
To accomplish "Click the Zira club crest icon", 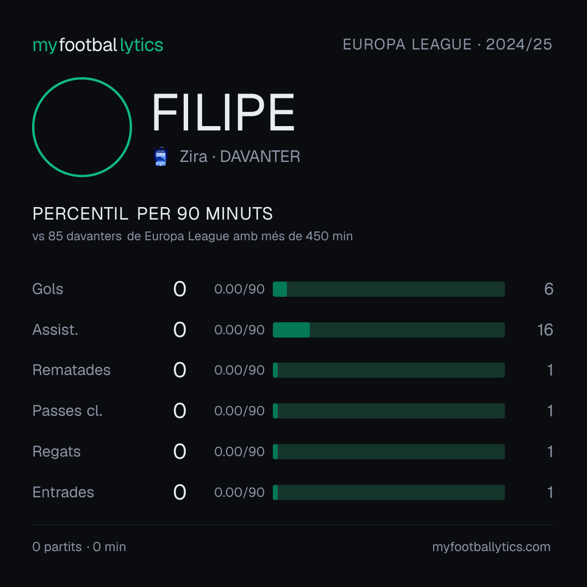I will point(160,157).
